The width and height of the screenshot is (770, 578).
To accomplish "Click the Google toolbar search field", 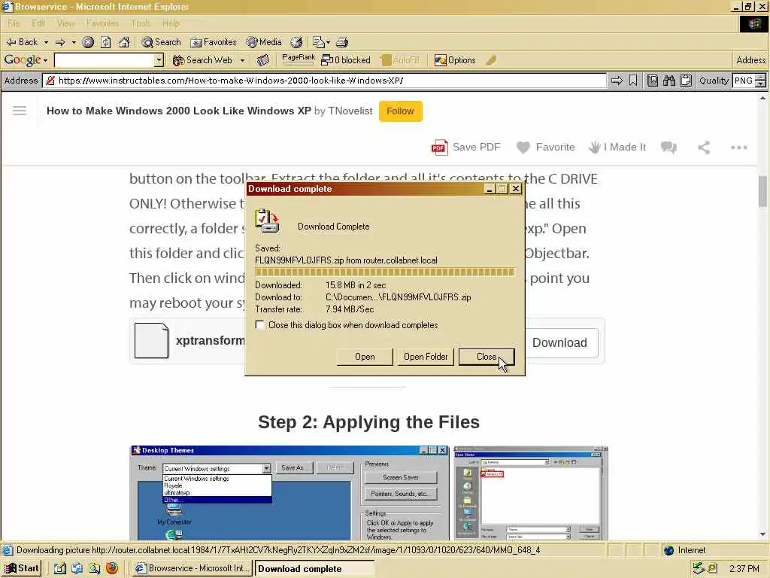I will pos(105,60).
